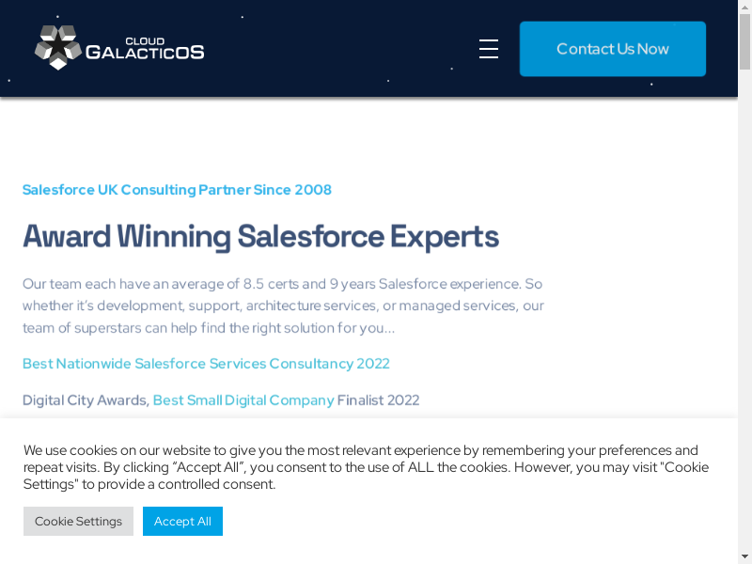Click the cookie consent message text

[x=366, y=467]
